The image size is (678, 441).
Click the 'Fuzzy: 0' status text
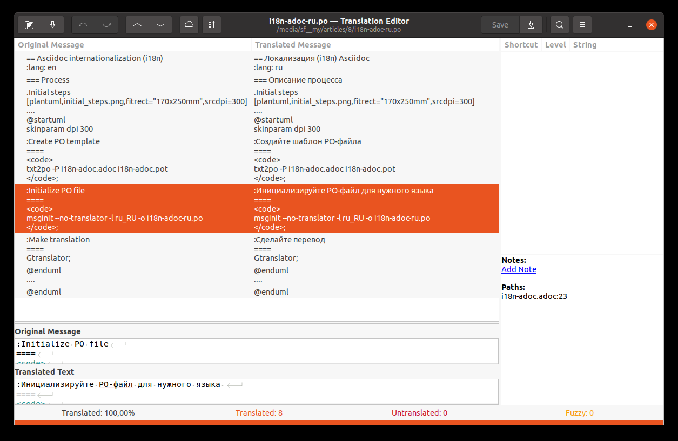coord(580,413)
